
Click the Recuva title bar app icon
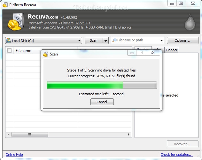4,4
